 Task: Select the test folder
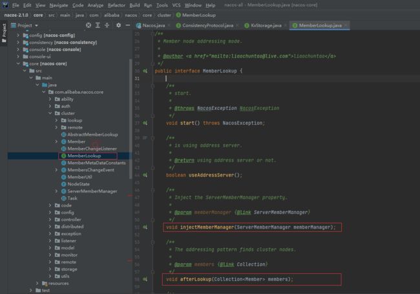[45, 290]
